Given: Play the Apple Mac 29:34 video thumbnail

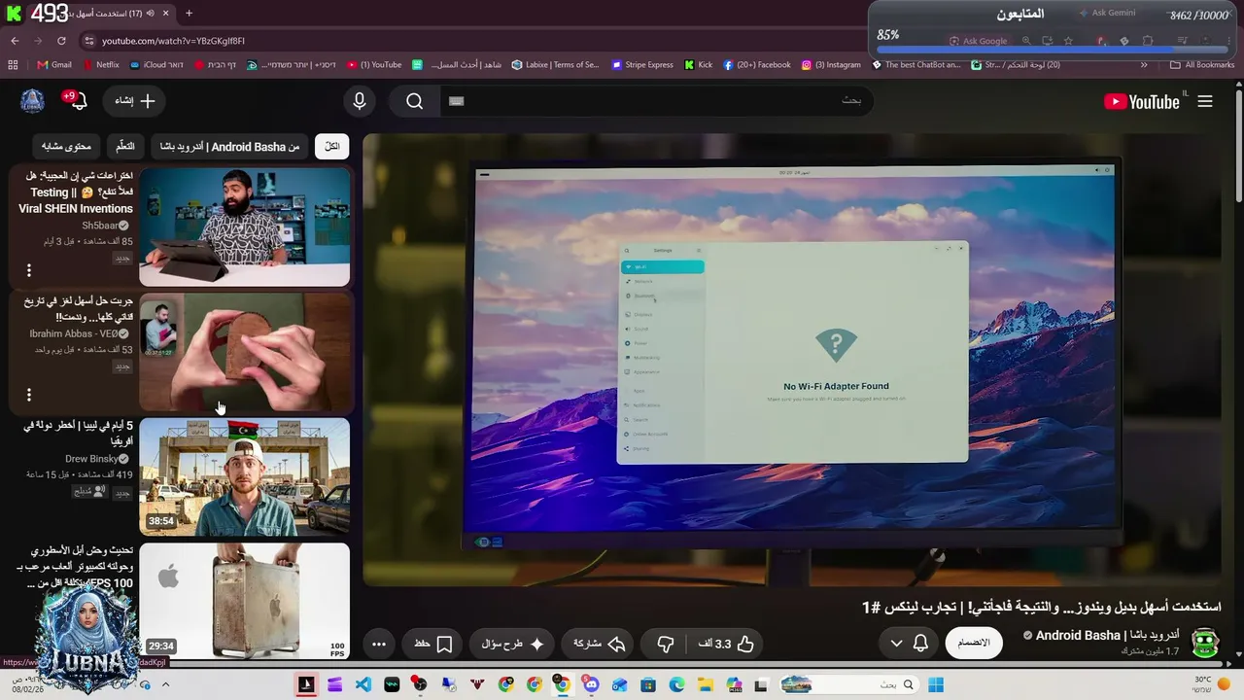Looking at the screenshot, I should click(244, 601).
